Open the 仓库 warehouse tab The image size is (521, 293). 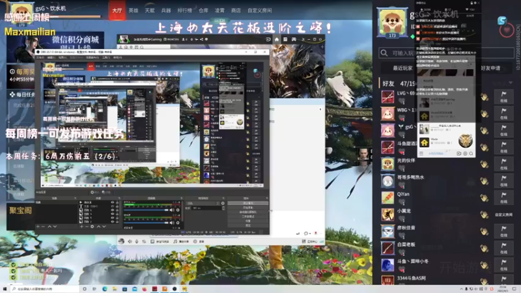(203, 10)
